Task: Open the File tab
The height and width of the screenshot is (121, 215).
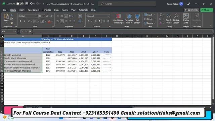Action: coord(5,10)
